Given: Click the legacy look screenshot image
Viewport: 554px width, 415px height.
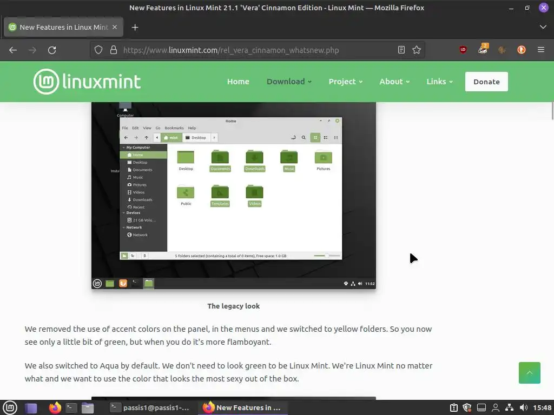Looking at the screenshot, I should [234, 196].
